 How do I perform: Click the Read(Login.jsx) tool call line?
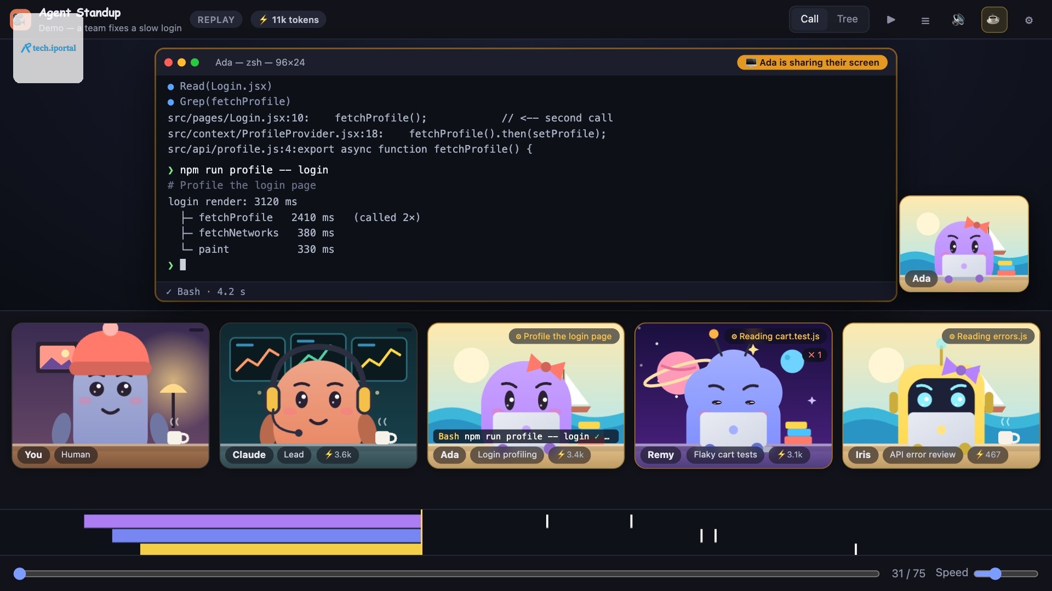[x=219, y=86]
